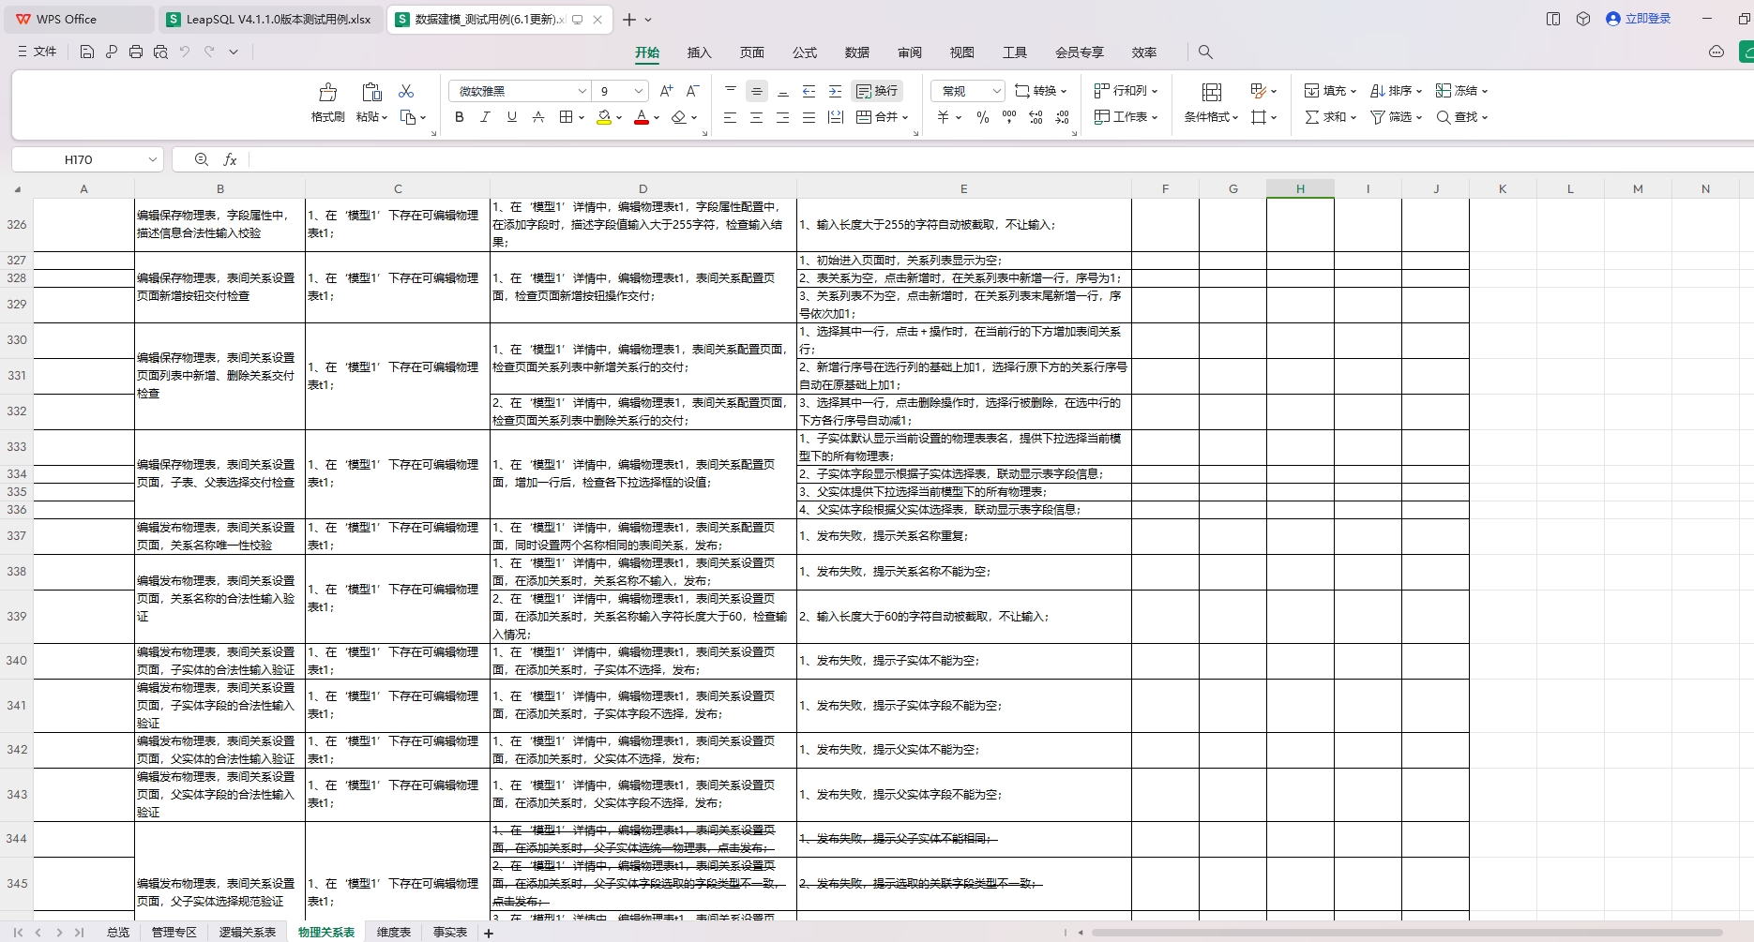The height and width of the screenshot is (942, 1754).
Task: Click the Paste (粘贴) clipboard icon
Action: coord(371,92)
